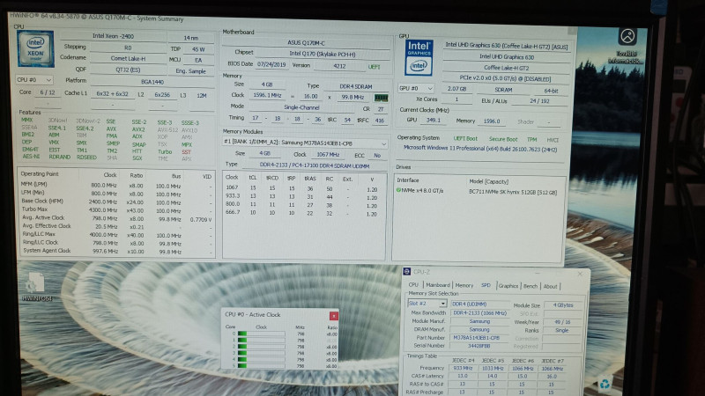Click the Max Bandwidth DDR4-2133 field in CPU-Z

pyautogui.click(x=479, y=313)
